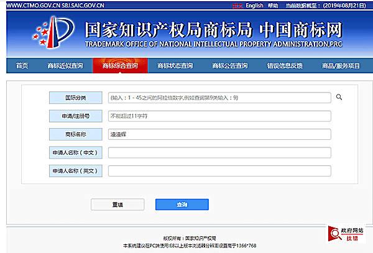Switch language to English
The height and width of the screenshot is (253, 373).
(254, 6)
